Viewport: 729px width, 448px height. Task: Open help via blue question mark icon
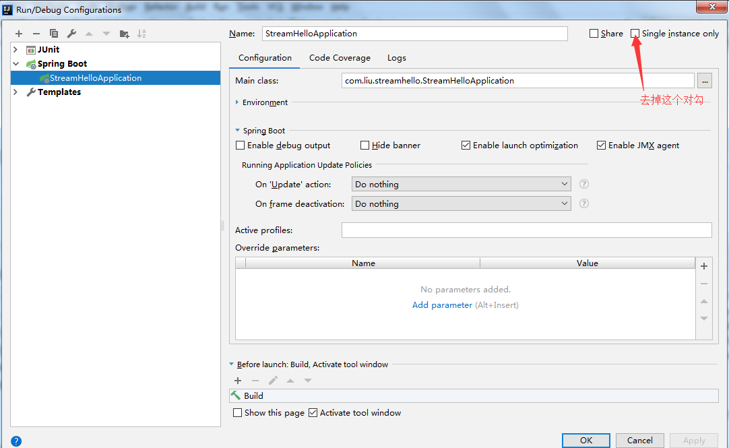15,441
